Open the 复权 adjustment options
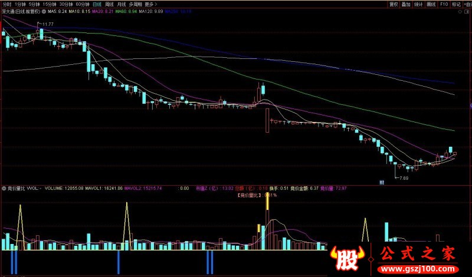Viewport: 472px width, 277px height. (x=394, y=4)
